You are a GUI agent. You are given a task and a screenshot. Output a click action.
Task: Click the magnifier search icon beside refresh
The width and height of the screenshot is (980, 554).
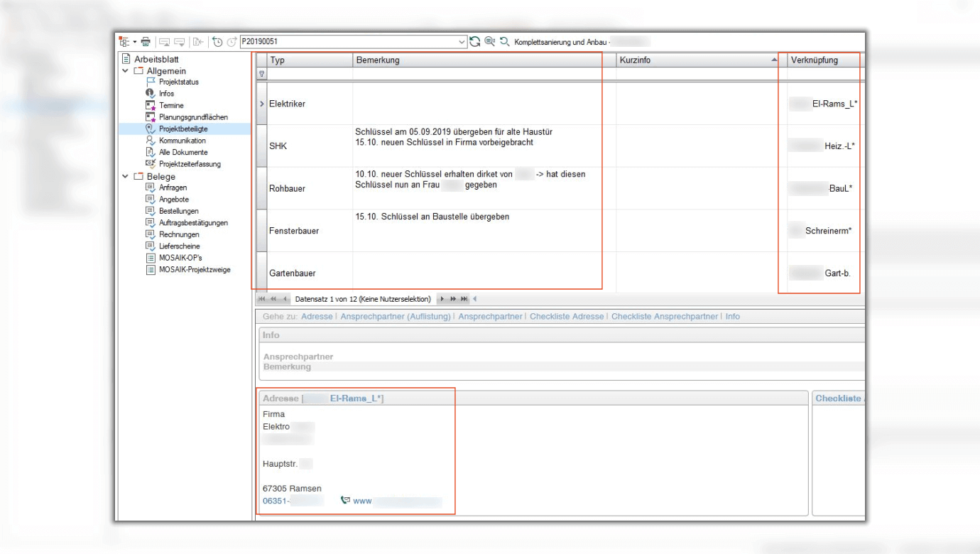point(490,42)
